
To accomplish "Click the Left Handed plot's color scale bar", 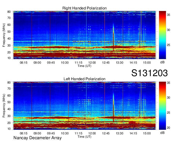I will [x=162, y=106].
